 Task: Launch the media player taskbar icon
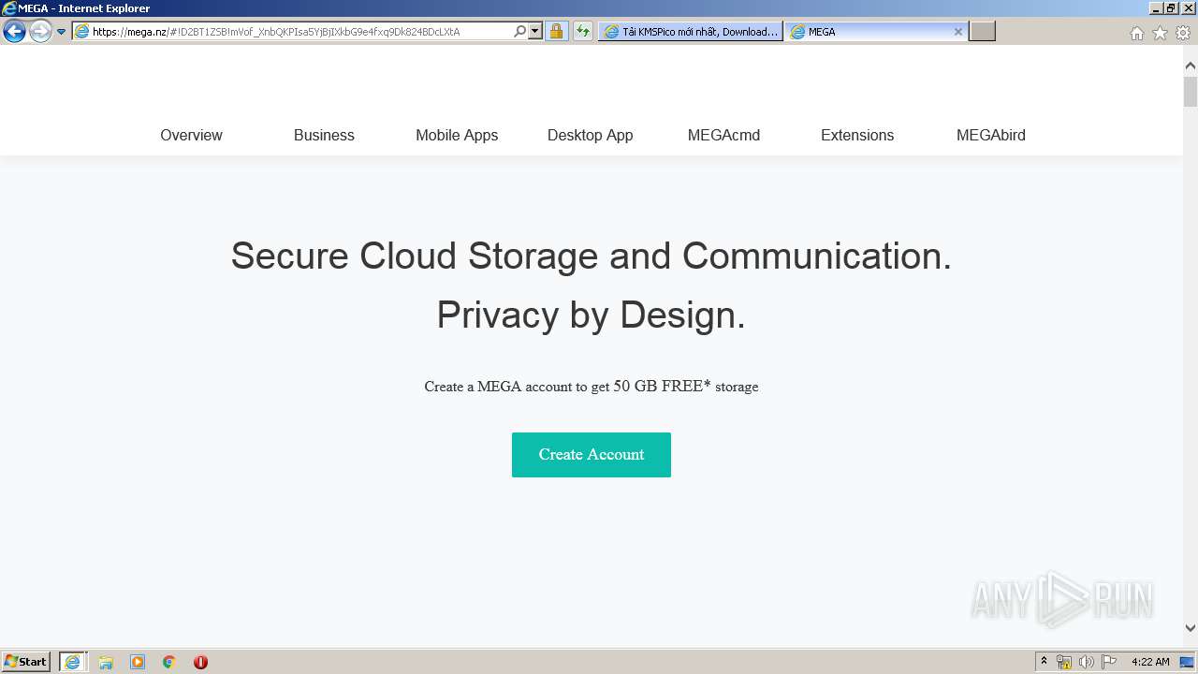[x=138, y=662]
